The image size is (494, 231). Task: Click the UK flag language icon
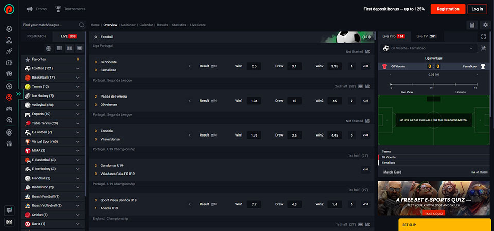(9, 222)
